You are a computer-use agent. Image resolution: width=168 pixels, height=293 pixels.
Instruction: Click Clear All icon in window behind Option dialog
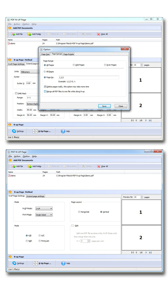click(98, 34)
